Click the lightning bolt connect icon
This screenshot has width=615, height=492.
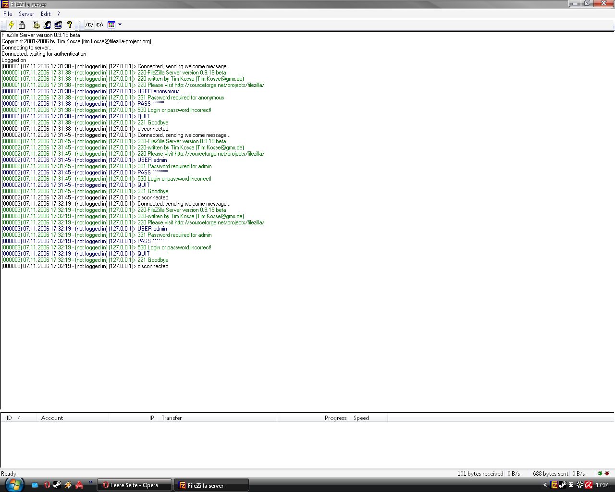(x=11, y=25)
